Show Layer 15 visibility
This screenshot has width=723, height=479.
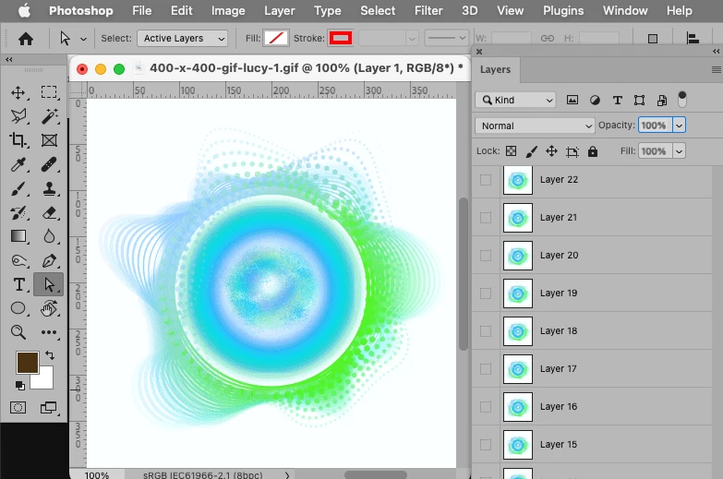(486, 445)
